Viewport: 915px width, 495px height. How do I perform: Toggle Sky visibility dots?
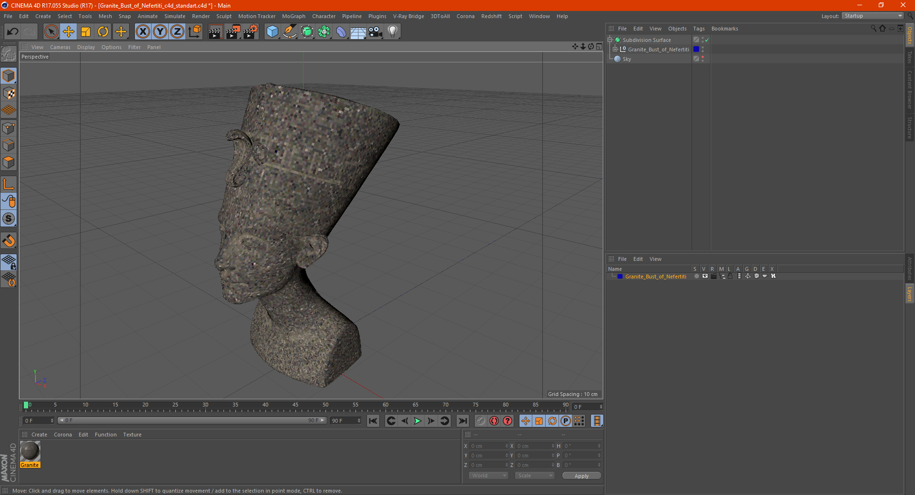[702, 59]
